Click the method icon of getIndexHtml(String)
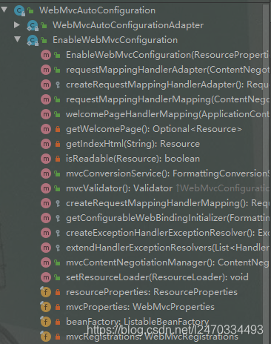 46,144
